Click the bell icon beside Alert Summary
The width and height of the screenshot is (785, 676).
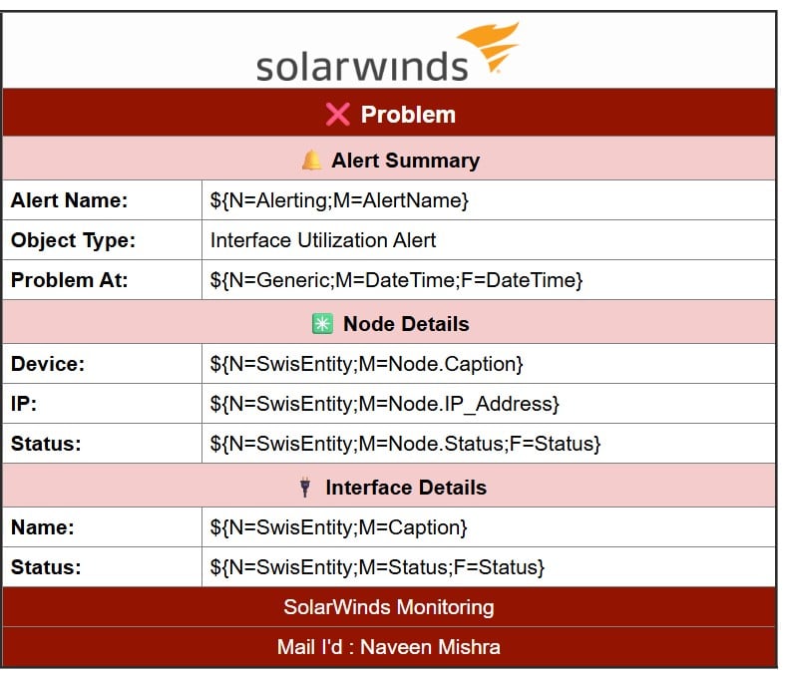[312, 161]
